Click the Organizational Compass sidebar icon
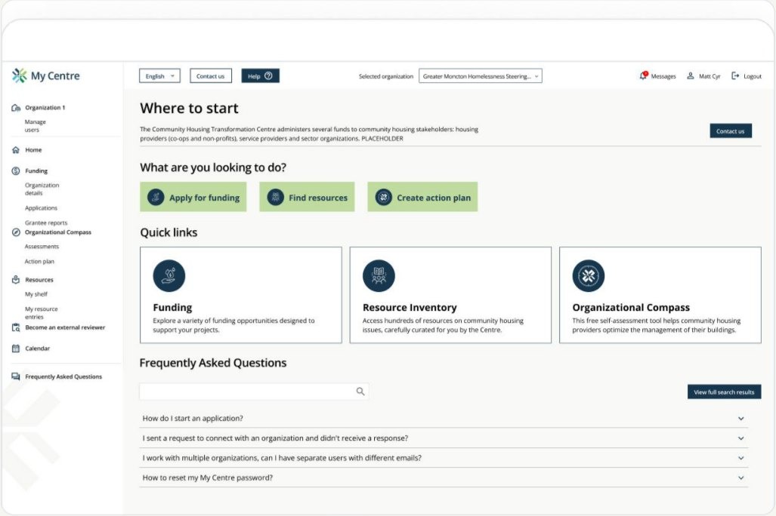The width and height of the screenshot is (776, 516). coord(16,232)
